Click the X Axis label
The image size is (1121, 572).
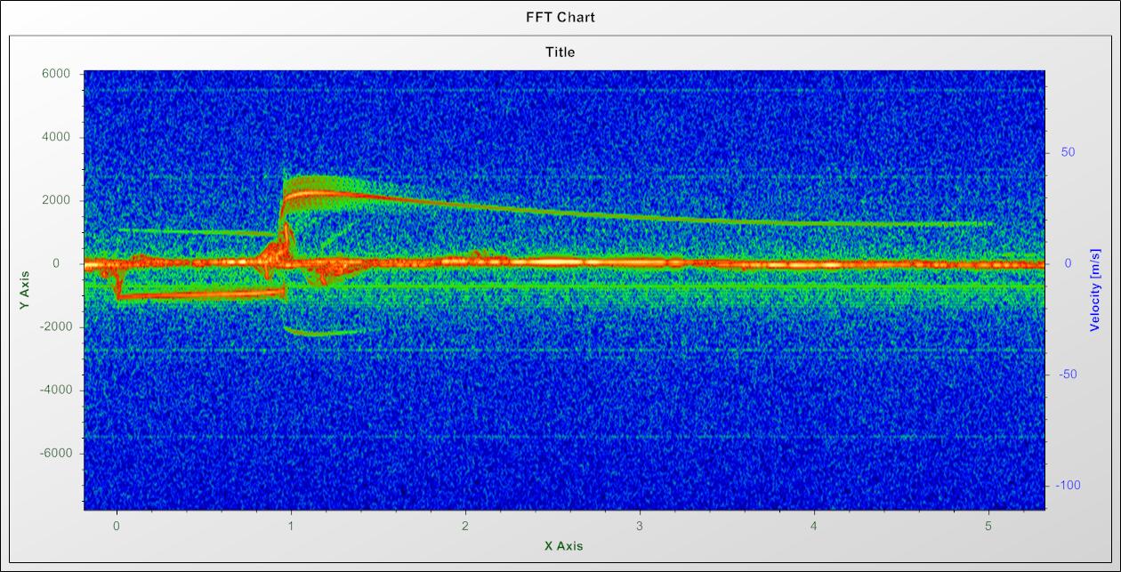pyautogui.click(x=564, y=545)
